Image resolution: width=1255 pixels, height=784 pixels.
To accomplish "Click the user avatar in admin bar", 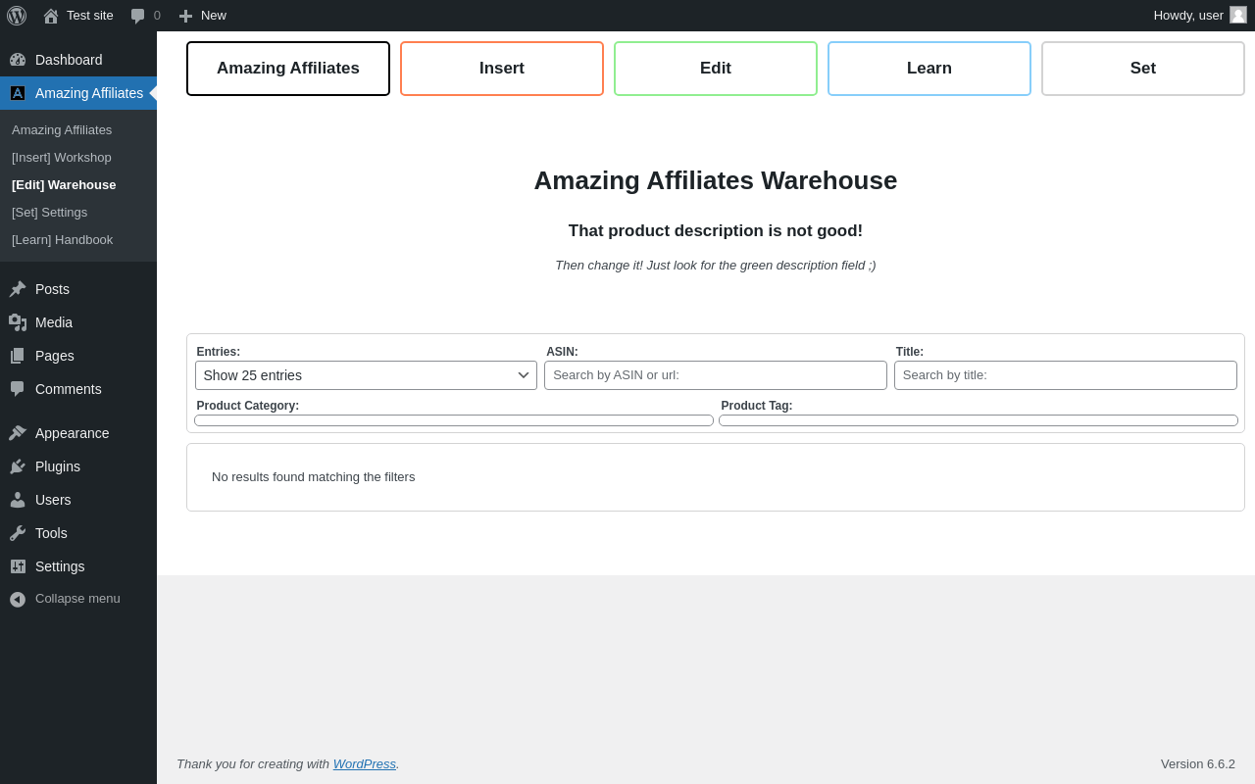I will (x=1238, y=15).
